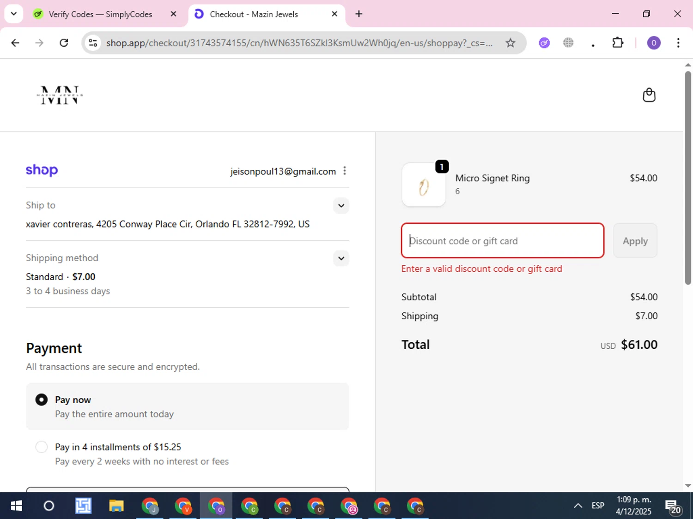Open Chrome three-dot main menu
Image resolution: width=693 pixels, height=519 pixels.
coord(678,43)
